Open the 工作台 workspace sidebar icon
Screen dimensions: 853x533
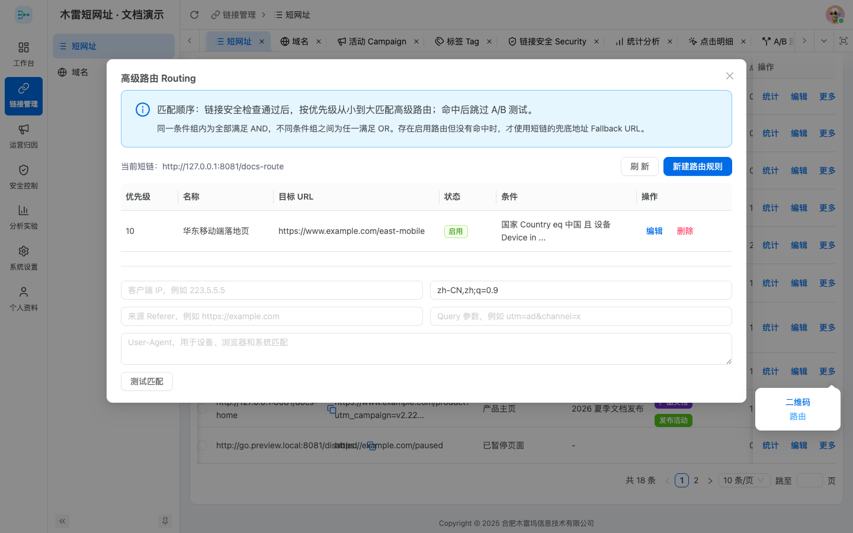click(24, 54)
